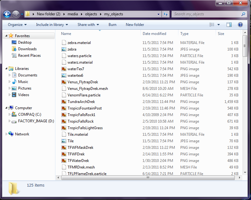Click the Burn toolbar button

coord(112,25)
